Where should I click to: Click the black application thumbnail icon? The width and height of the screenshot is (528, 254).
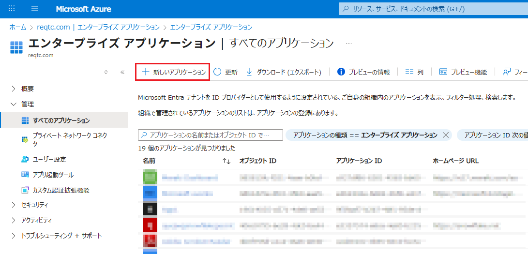tap(150, 209)
